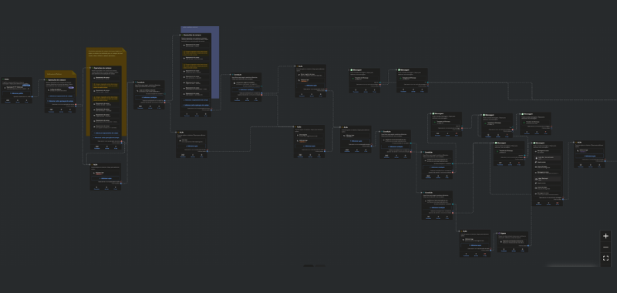Add field mapping in the blue note's Operações de campo node
The height and width of the screenshot is (293, 617).
tap(196, 100)
